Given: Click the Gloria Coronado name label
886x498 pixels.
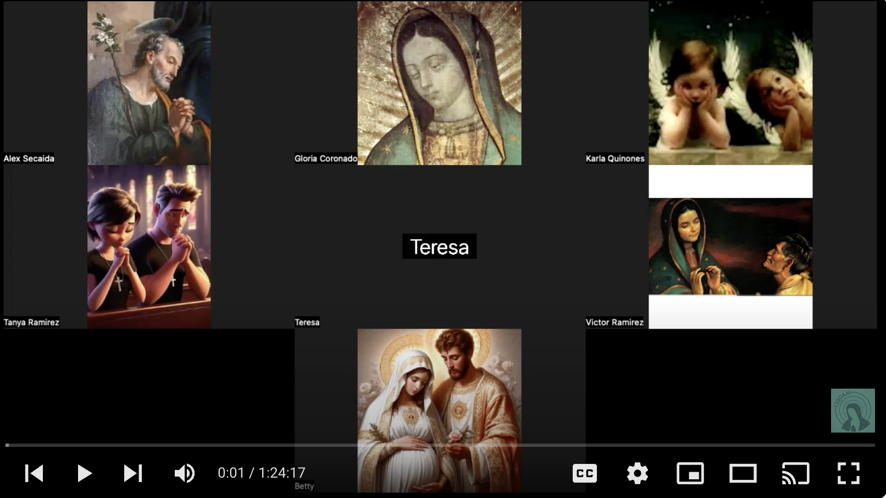Looking at the screenshot, I should point(326,158).
